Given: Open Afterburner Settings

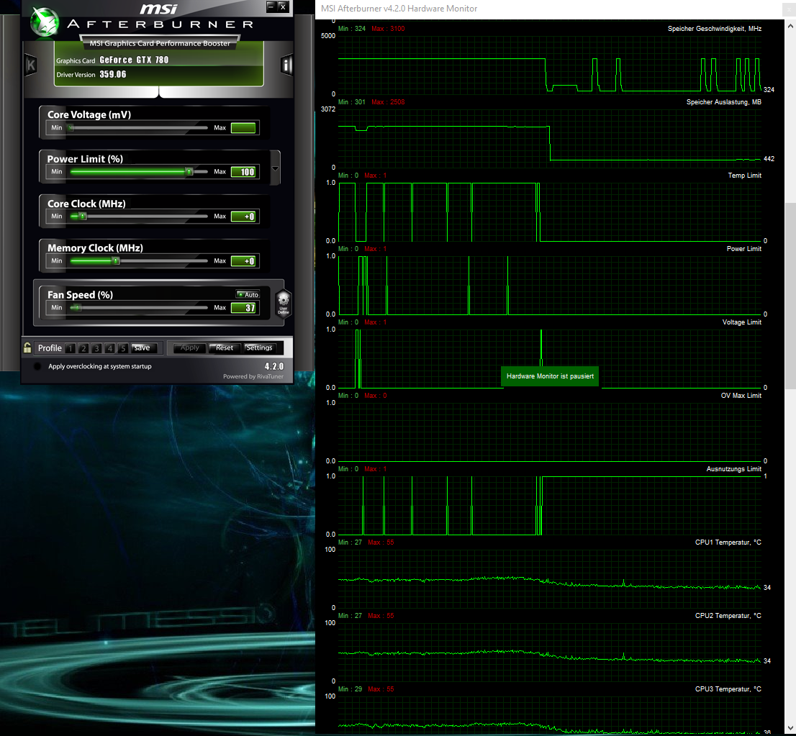Looking at the screenshot, I should pos(259,348).
